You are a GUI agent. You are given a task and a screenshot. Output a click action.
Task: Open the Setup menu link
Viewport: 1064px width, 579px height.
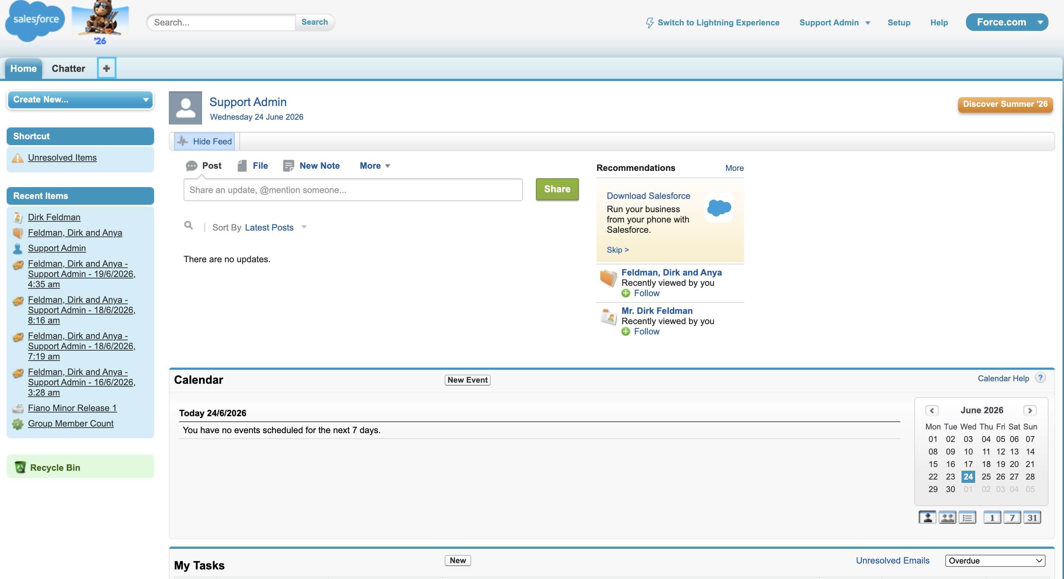(899, 23)
